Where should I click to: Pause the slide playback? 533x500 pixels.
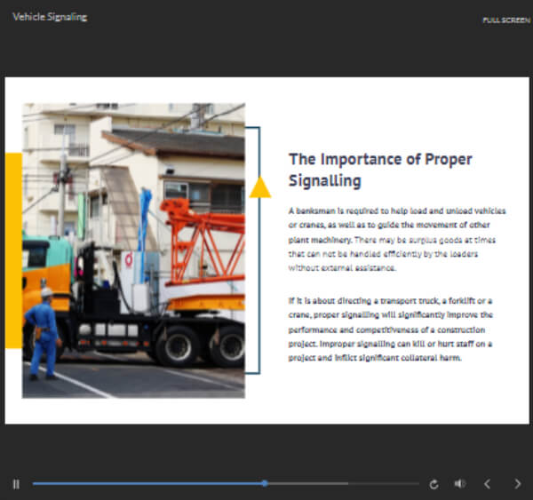point(16,484)
